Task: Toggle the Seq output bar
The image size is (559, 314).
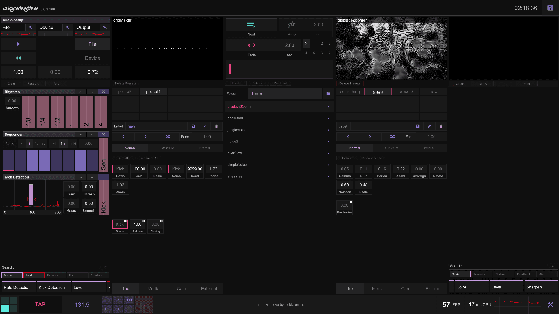Action: point(103,155)
